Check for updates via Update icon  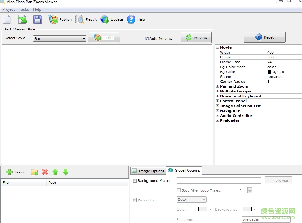pos(105,19)
